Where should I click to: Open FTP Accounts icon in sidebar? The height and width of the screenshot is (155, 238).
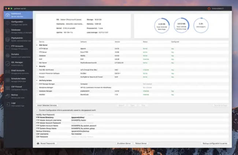[x=7, y=47]
